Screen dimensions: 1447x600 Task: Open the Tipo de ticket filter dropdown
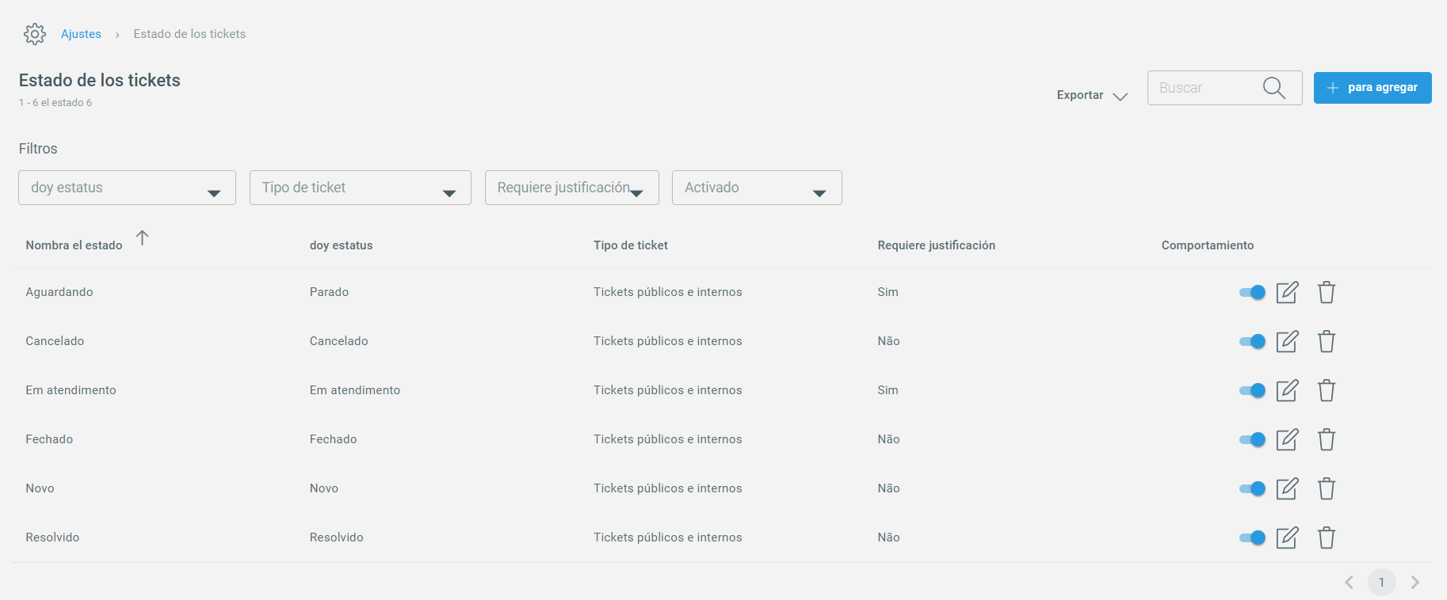361,188
